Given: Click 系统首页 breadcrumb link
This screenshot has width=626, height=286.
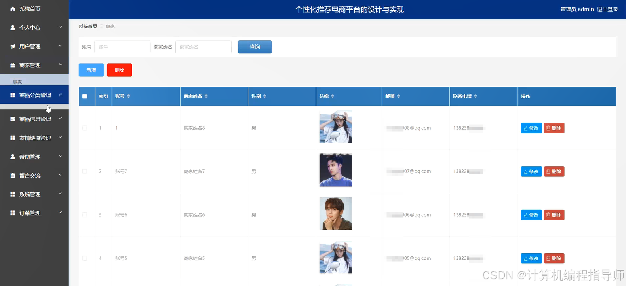Looking at the screenshot, I should (88, 26).
